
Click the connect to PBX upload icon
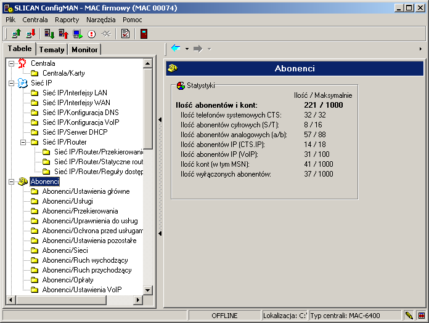click(17, 34)
